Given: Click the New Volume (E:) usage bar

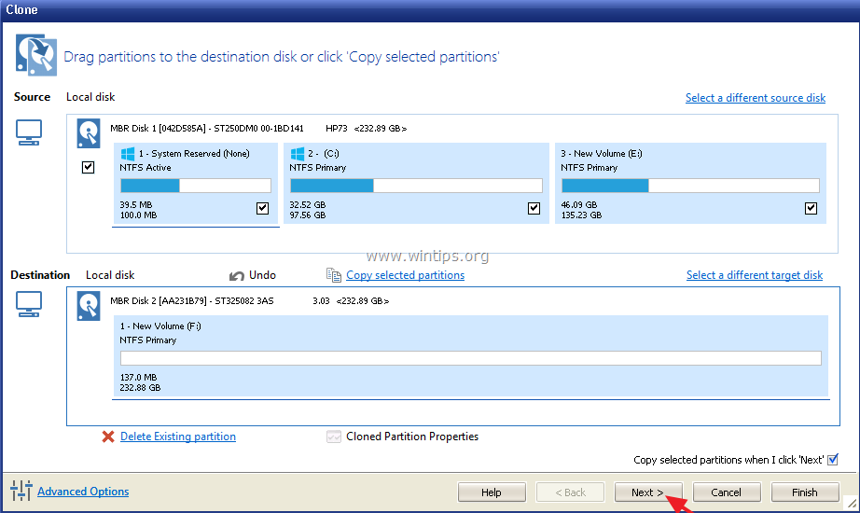Looking at the screenshot, I should click(x=690, y=186).
